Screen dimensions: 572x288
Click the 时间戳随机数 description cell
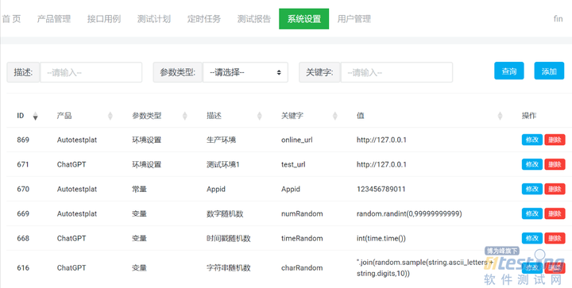coord(228,239)
